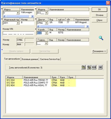Image resolution: width=111 pixels, height=119 pixels.
Task: Open the Система Service Key tab
Action: pos(50,59)
